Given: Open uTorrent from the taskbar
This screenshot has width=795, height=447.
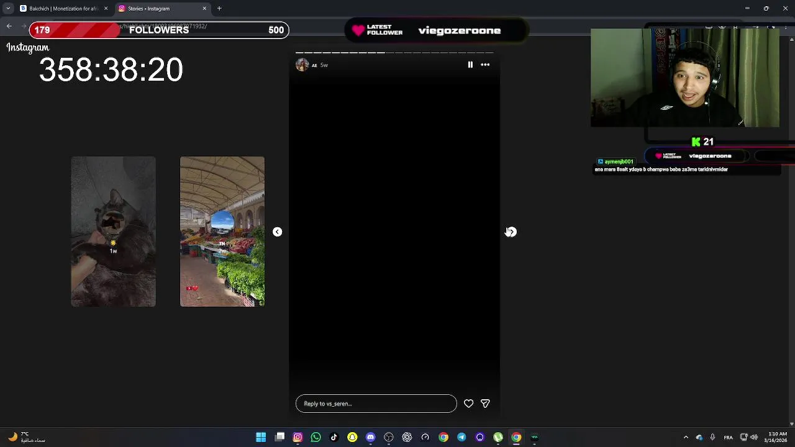Looking at the screenshot, I should click(x=497, y=437).
